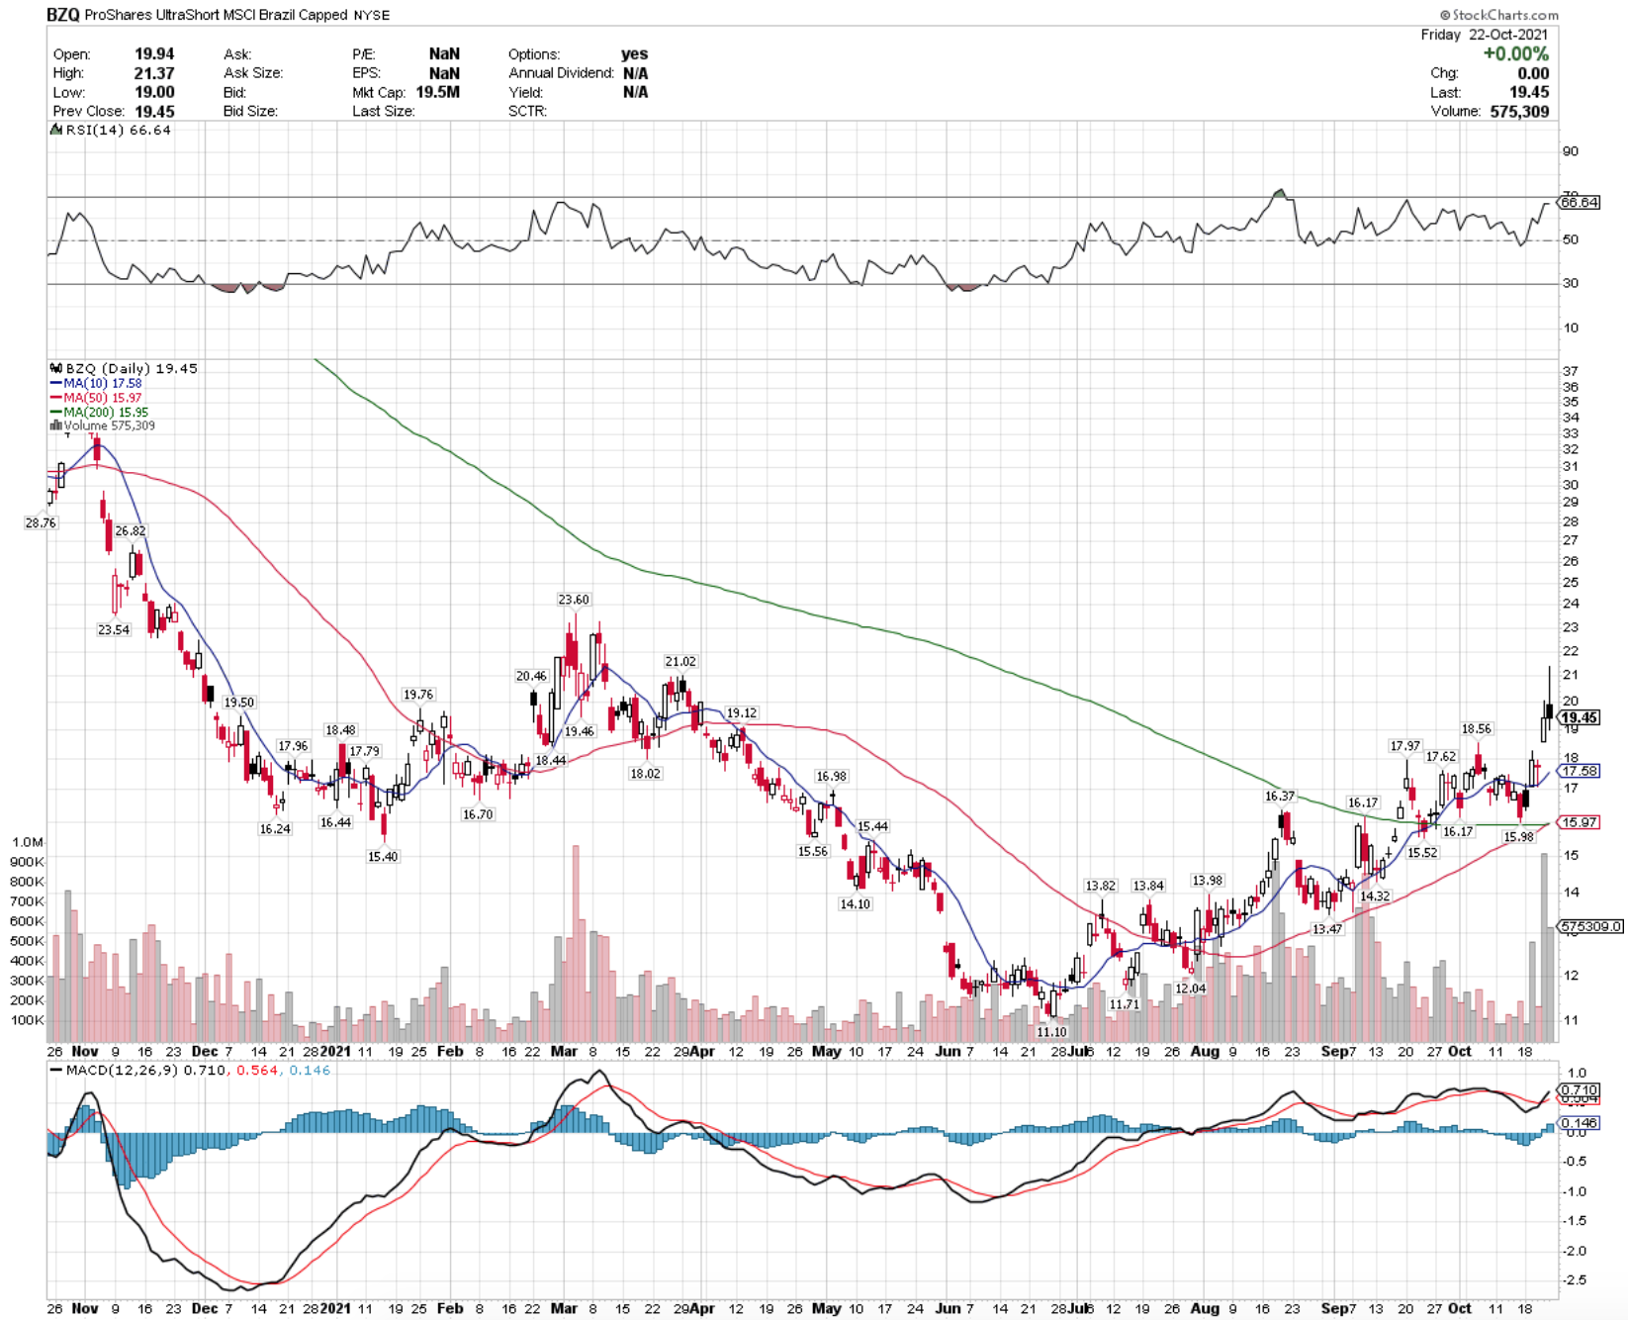The height and width of the screenshot is (1320, 1628).
Task: Click the Chg value 0.00
Action: tap(1533, 73)
